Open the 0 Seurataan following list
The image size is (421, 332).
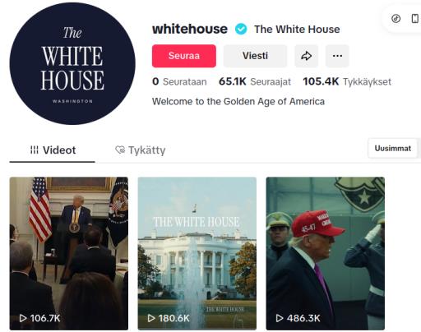coord(179,81)
